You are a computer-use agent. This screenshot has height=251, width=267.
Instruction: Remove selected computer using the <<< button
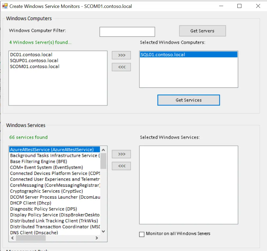(x=121, y=67)
